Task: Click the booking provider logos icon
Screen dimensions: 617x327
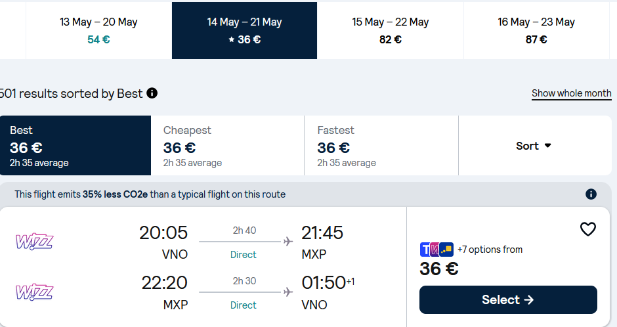Action: coord(436,250)
